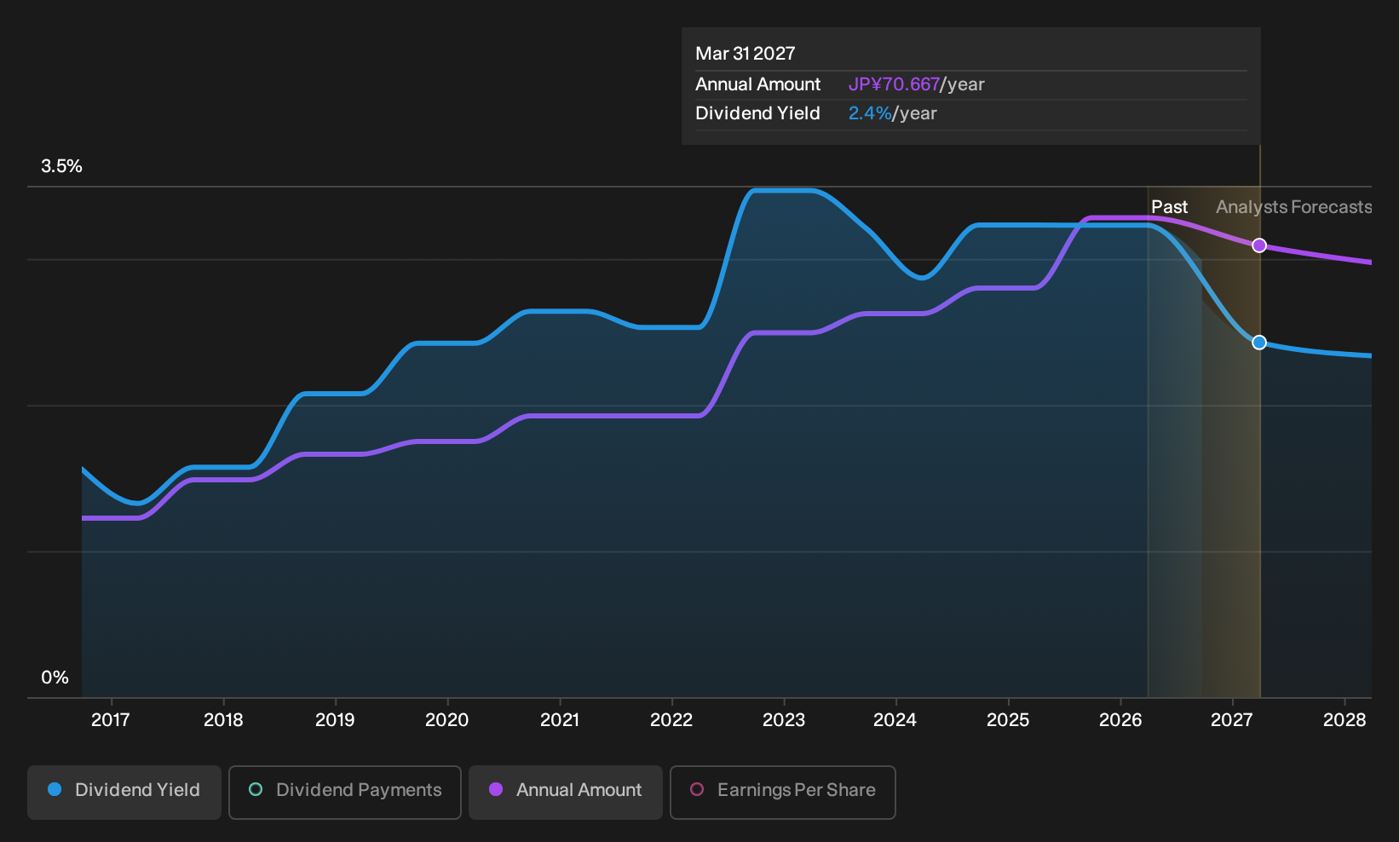Enable the Earnings Per Share series
This screenshot has width=1399, height=842.
(x=783, y=792)
